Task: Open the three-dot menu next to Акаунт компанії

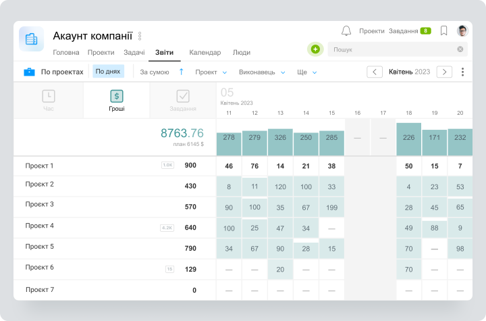Action: point(140,36)
